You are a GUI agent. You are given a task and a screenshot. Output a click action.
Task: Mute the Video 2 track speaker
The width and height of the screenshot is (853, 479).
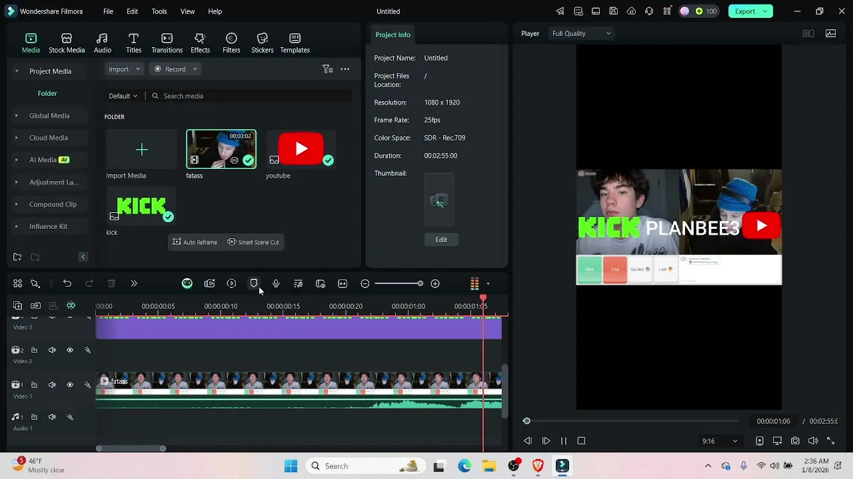(x=52, y=350)
